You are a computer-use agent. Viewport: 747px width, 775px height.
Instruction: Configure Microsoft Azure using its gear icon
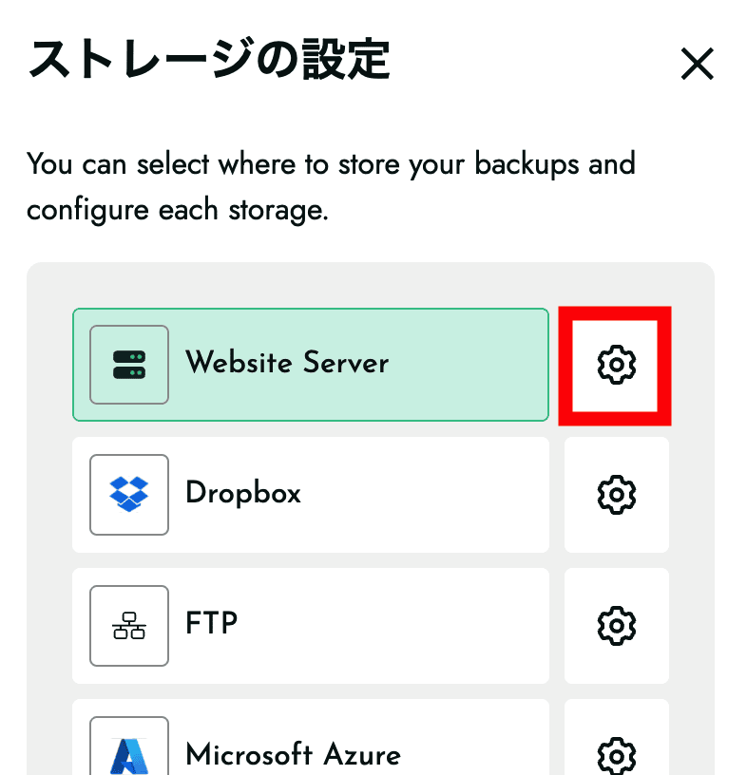(616, 754)
